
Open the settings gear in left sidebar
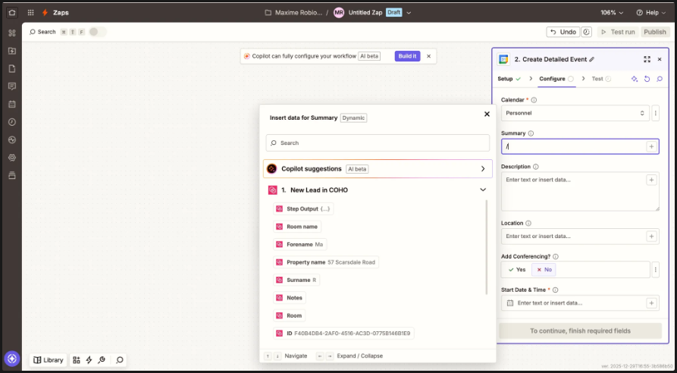(x=11, y=158)
